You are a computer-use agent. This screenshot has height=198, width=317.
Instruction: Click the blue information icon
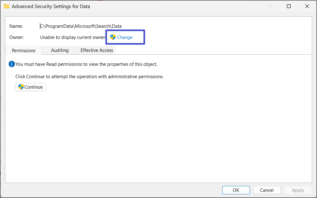pyautogui.click(x=12, y=64)
